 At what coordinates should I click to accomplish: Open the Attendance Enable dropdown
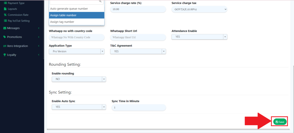point(200,37)
